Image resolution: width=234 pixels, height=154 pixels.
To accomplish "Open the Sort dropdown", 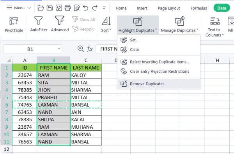I will (106, 24).
